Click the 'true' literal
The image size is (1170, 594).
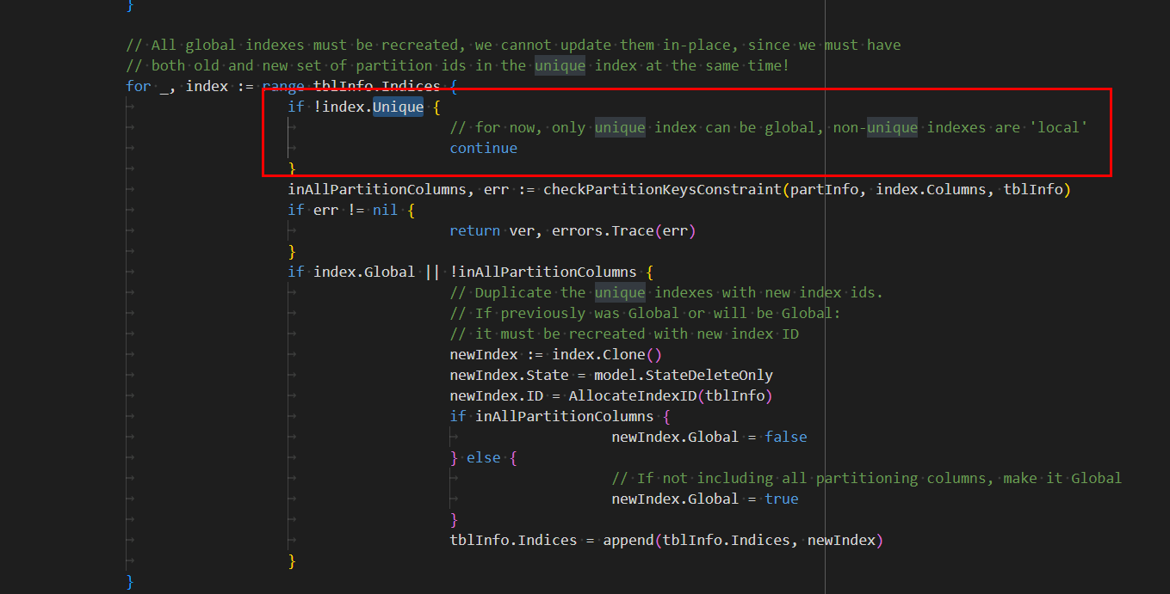click(x=782, y=499)
